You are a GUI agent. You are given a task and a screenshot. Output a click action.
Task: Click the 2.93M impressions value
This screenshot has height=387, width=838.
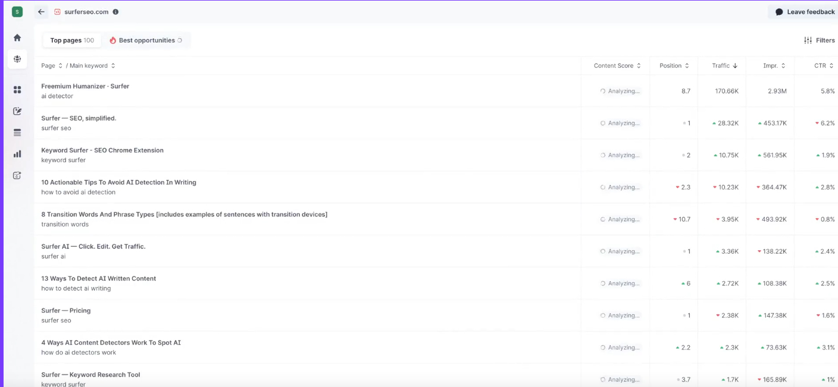(777, 92)
